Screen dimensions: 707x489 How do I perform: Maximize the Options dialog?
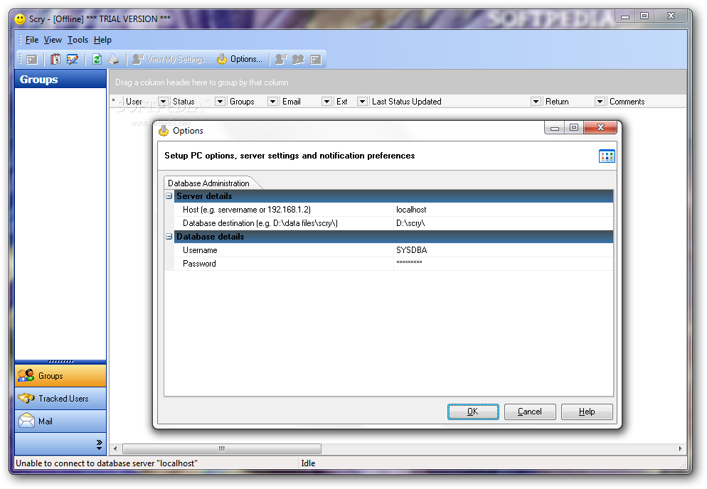click(573, 127)
